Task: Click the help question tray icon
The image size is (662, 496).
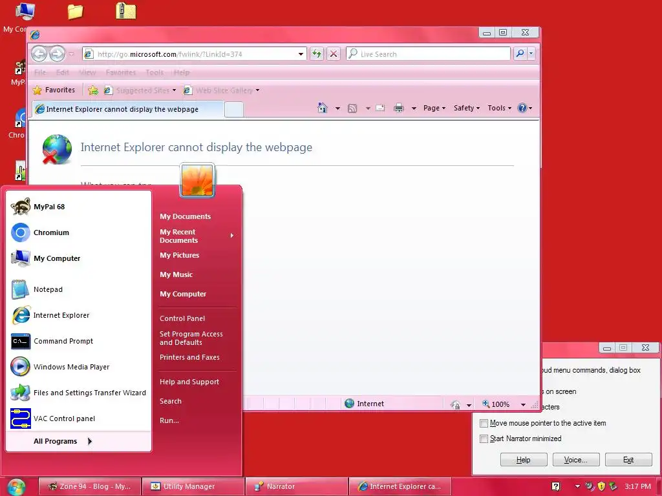Action: coord(556,486)
